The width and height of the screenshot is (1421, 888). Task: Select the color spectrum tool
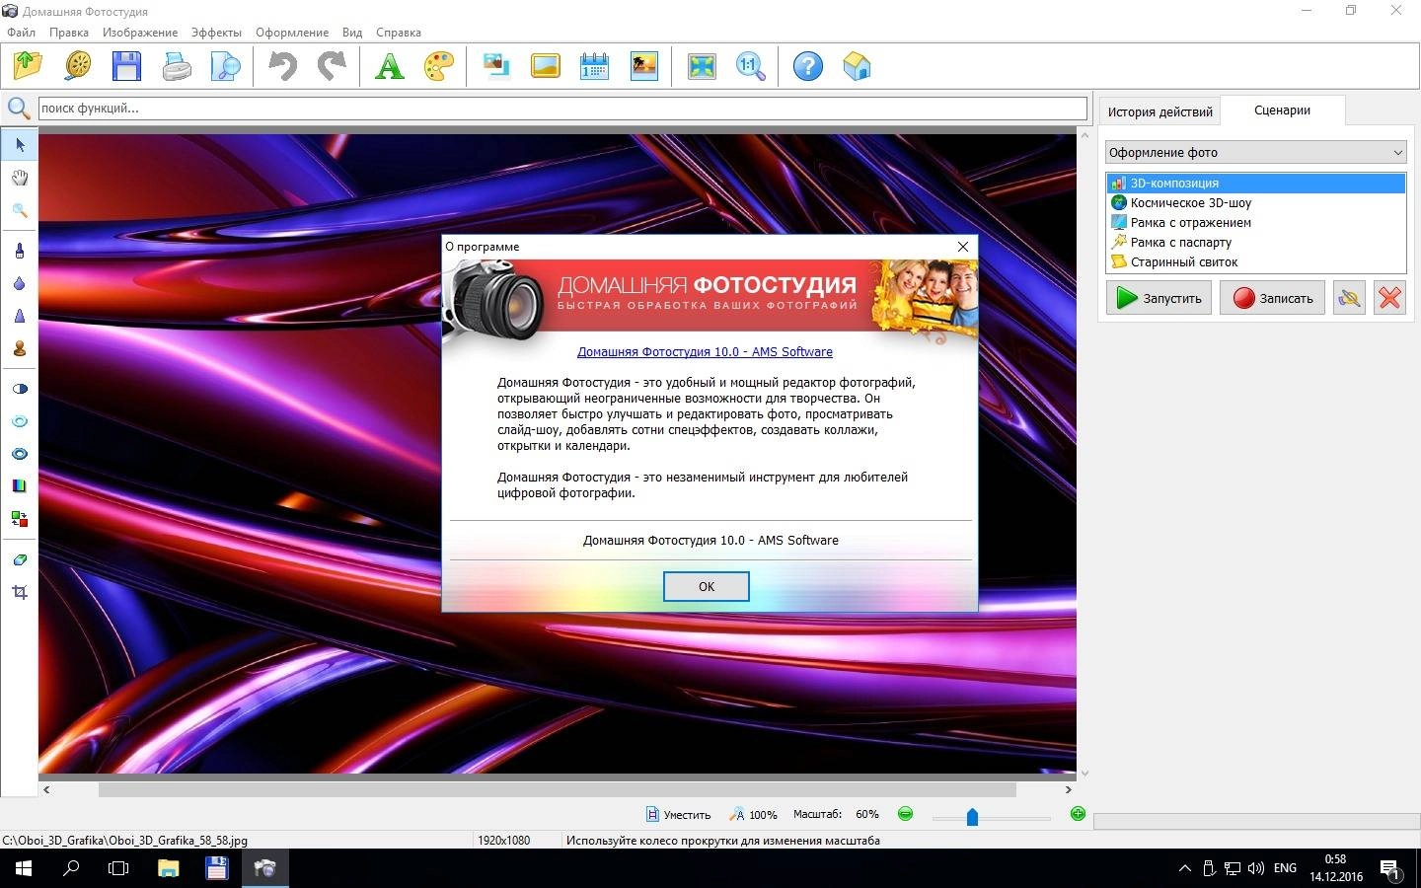20,485
